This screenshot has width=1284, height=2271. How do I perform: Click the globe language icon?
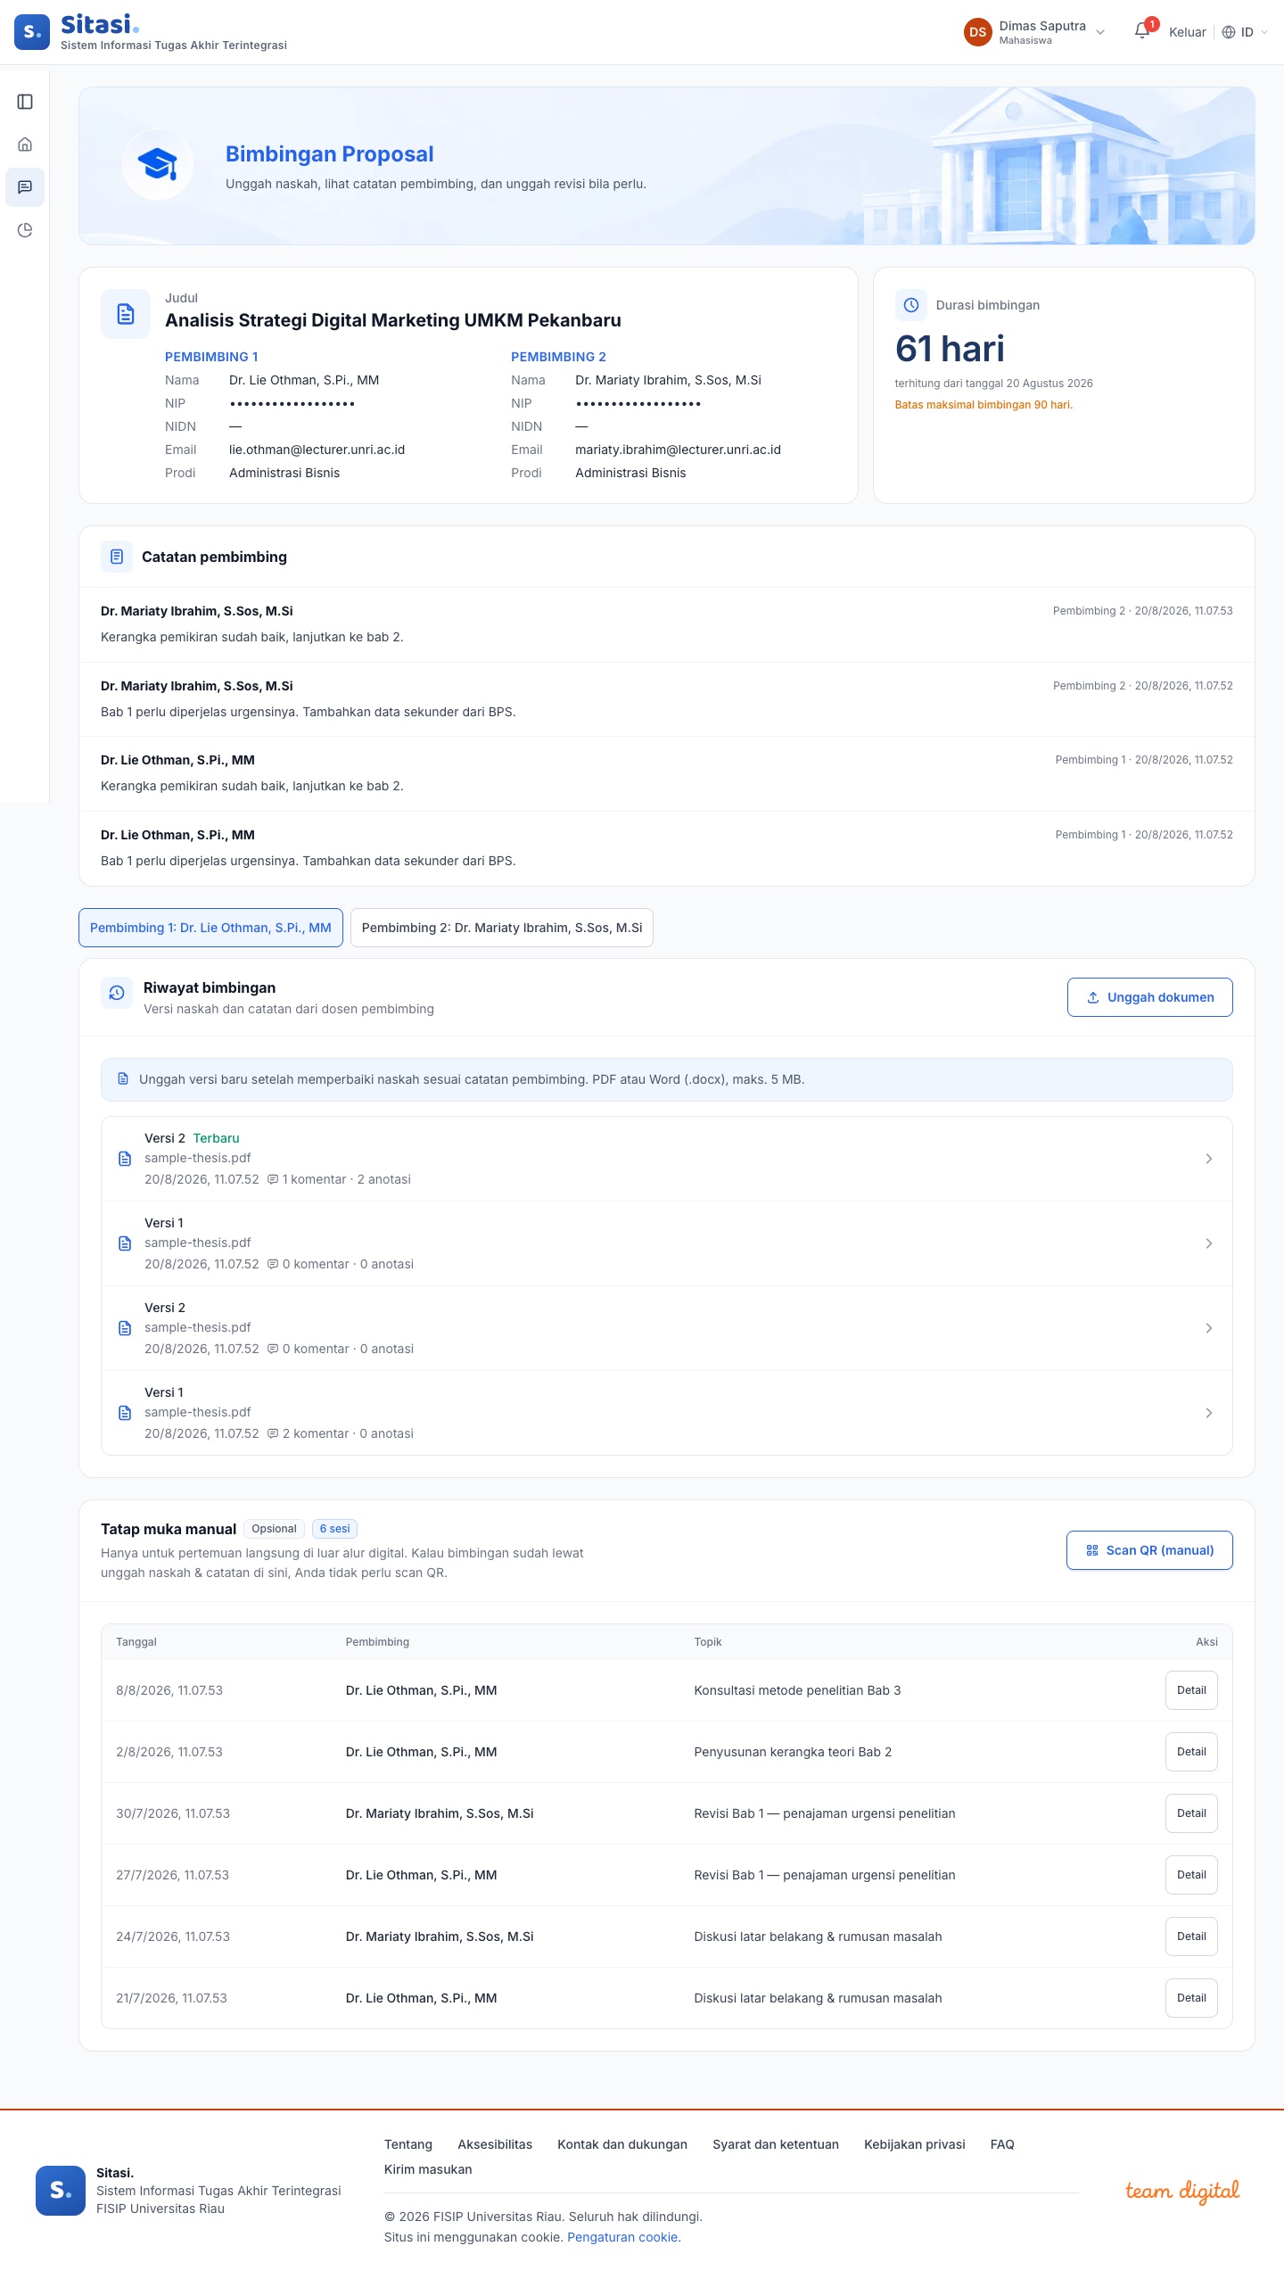tap(1229, 32)
